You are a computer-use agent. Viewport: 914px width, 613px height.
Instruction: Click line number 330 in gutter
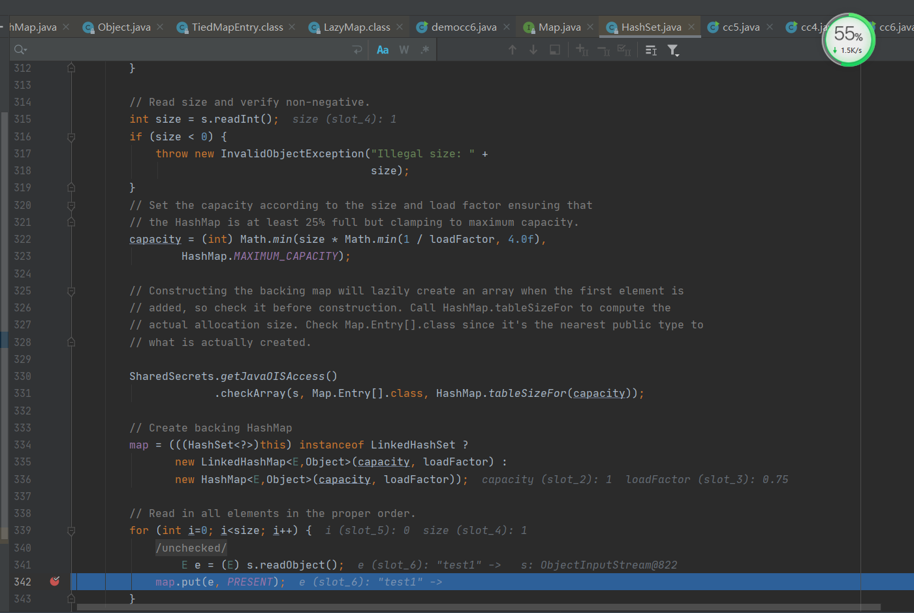22,376
